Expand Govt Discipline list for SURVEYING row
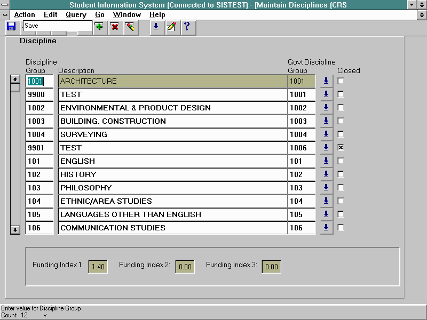427x320 pixels. (326, 134)
